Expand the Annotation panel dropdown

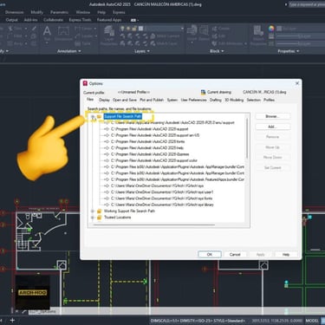pos(68,51)
